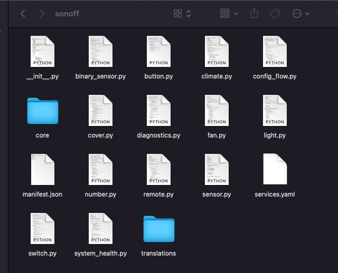Image resolution: width=338 pixels, height=273 pixels.
Task: Select the fan.py file icon
Action: coord(217,110)
